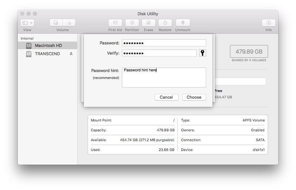Click the add volume icon
The image size is (296, 190).
(x=56, y=23)
